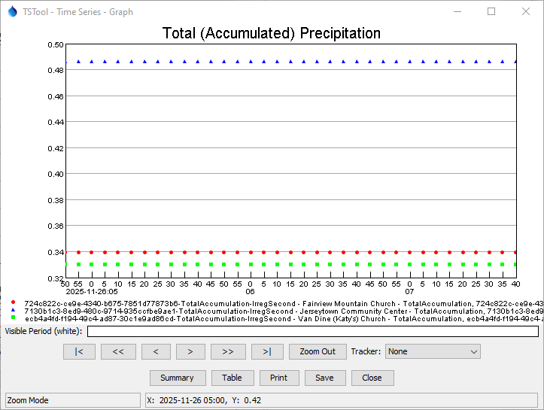The width and height of the screenshot is (544, 410).
Task: Print the precipitation graph
Action: 278,378
